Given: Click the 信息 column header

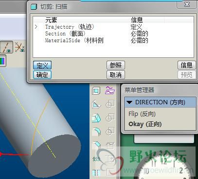Looking at the screenshot, I should (x=137, y=20).
